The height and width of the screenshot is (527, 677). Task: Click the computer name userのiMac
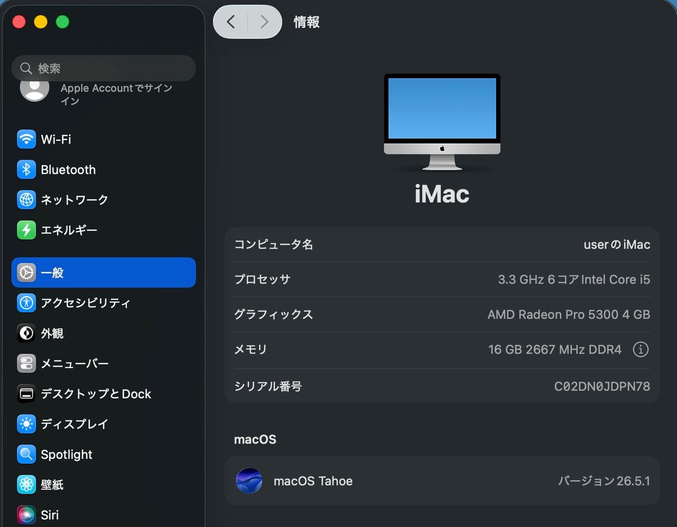(x=617, y=245)
